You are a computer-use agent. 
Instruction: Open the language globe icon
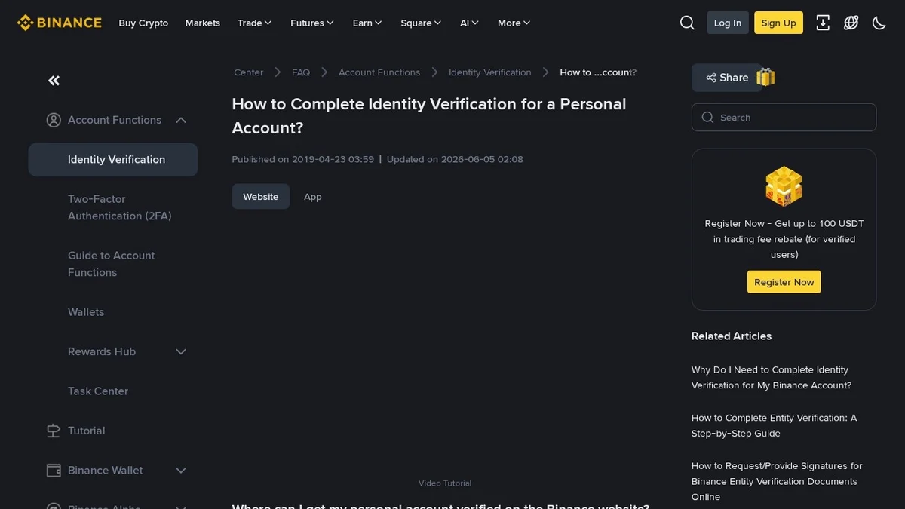[851, 23]
